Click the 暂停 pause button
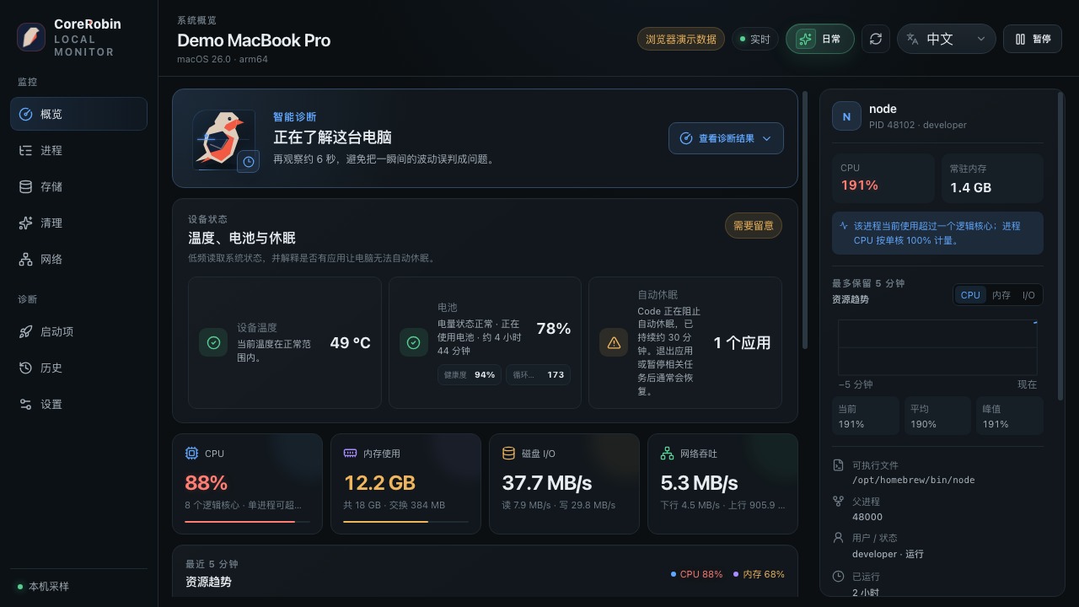 point(1033,39)
